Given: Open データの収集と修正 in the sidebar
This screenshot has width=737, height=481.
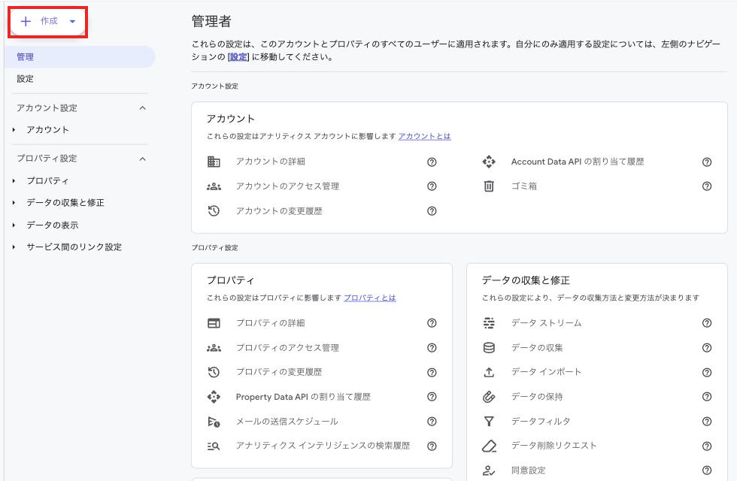Looking at the screenshot, I should click(x=65, y=203).
